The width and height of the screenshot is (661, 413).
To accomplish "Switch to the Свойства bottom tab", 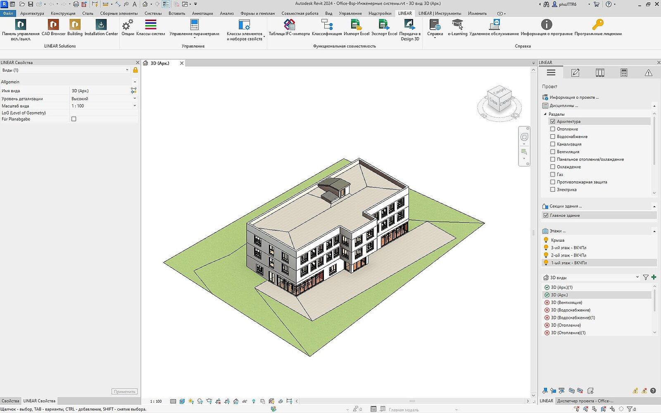I will [10, 401].
